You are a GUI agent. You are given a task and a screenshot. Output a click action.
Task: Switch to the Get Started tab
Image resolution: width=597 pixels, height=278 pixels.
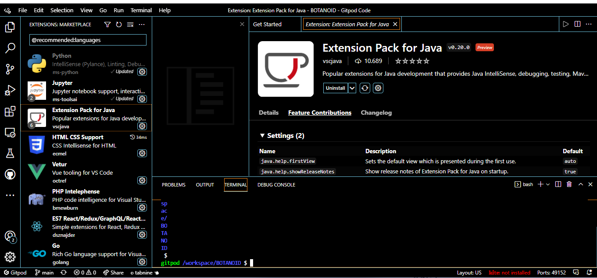pyautogui.click(x=267, y=24)
